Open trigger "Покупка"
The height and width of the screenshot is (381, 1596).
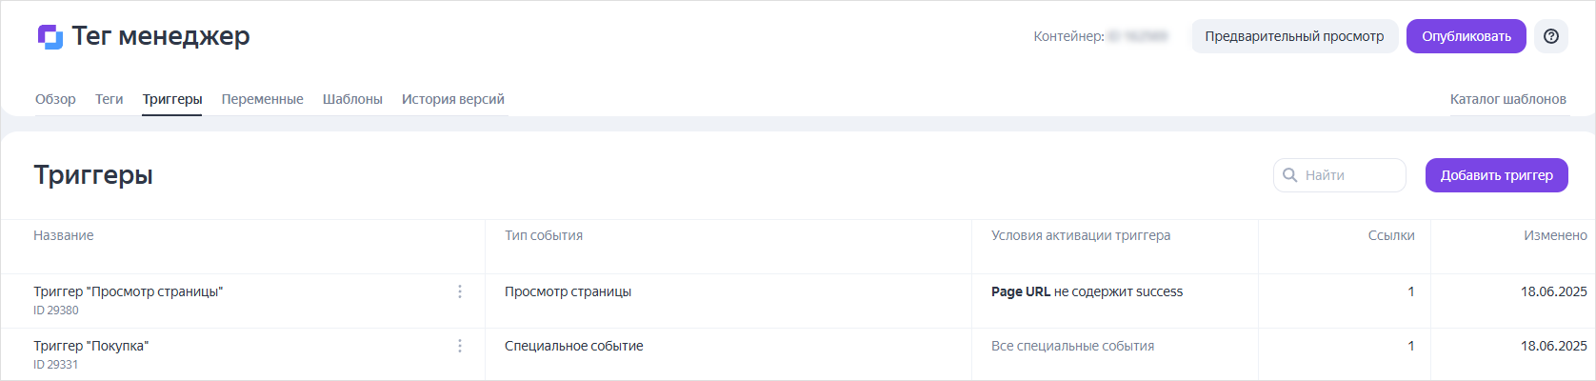click(91, 346)
